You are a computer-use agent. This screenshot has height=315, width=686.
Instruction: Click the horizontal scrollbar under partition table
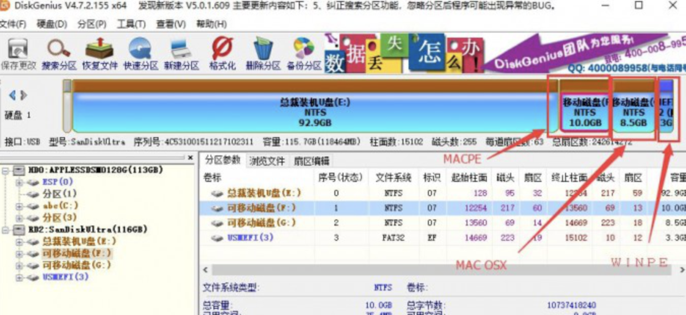coord(441,270)
